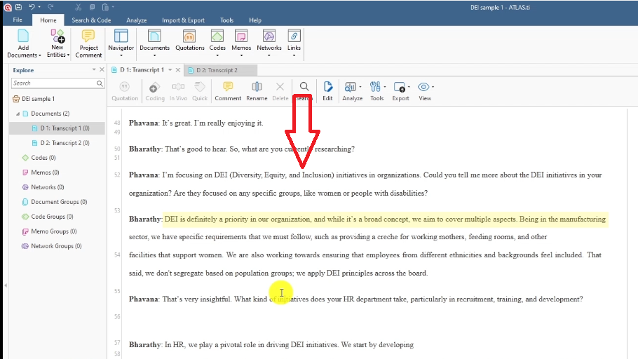Close the D 1: Transcript 1 tab
This screenshot has width=638, height=359.
pyautogui.click(x=178, y=70)
